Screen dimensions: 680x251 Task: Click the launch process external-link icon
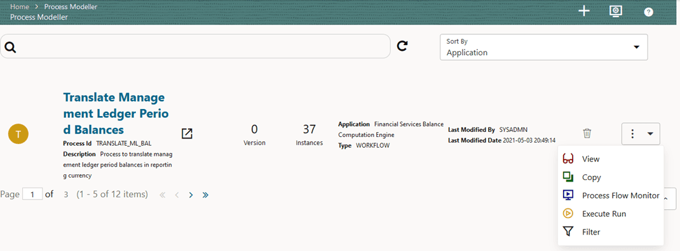tap(187, 134)
